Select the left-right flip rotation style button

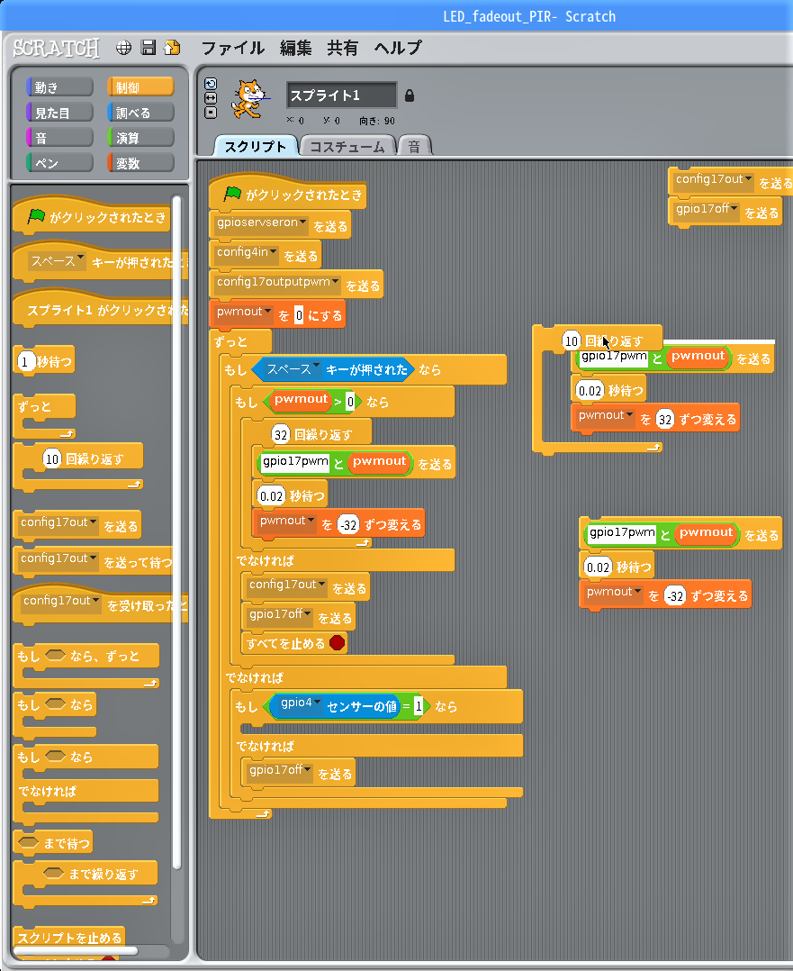click(x=211, y=98)
